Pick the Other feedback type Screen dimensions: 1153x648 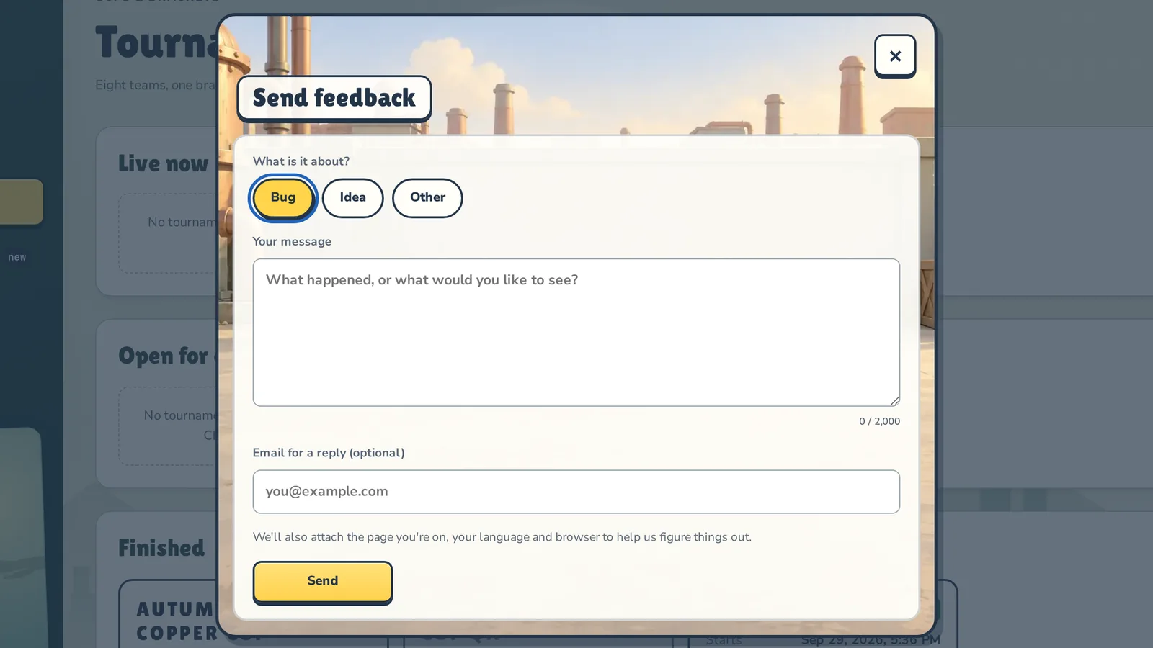pos(427,197)
